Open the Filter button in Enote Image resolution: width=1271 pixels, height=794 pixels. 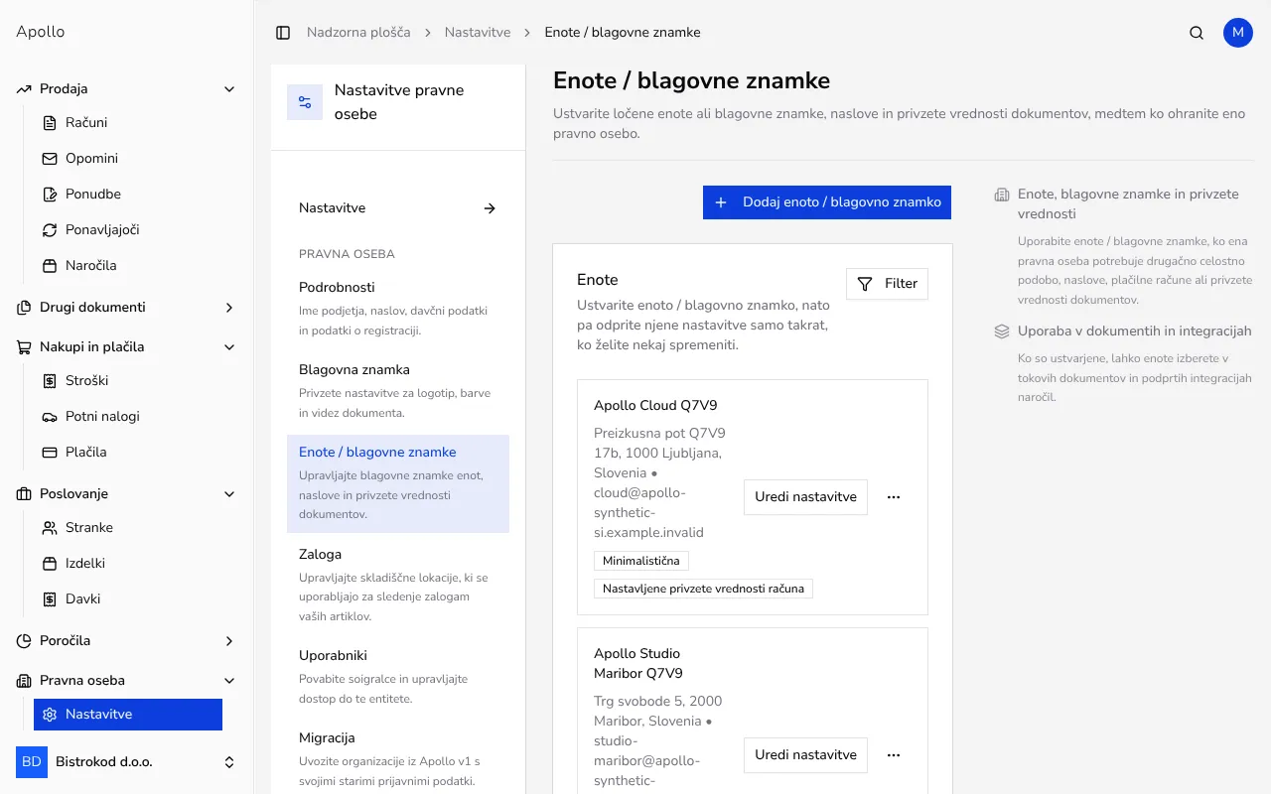pos(887,284)
